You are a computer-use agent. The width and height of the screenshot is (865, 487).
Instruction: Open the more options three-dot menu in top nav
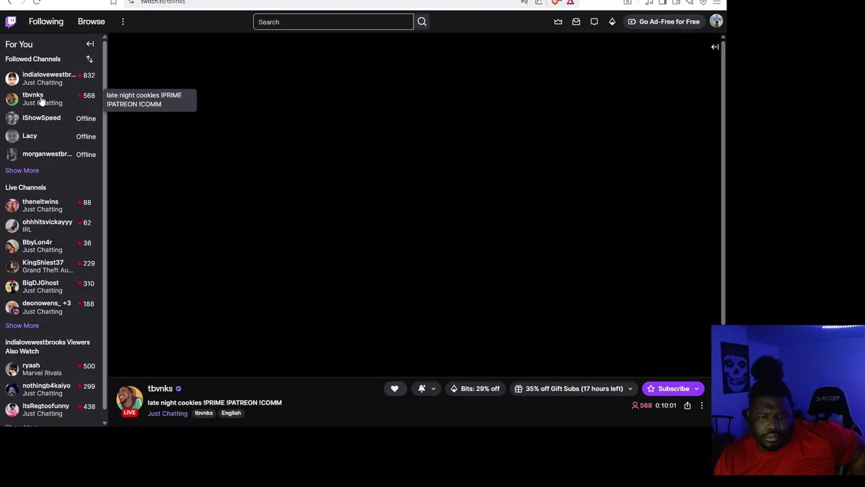point(123,22)
